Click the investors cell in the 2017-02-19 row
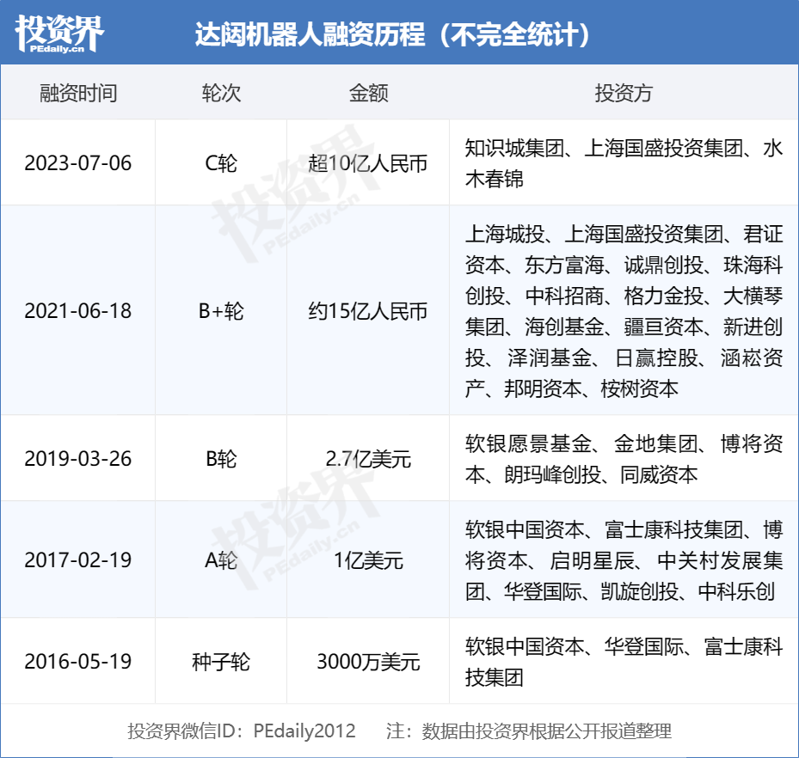 point(624,560)
